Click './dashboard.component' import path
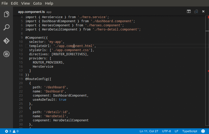This screenshot has width=209, height=134. [112, 21]
